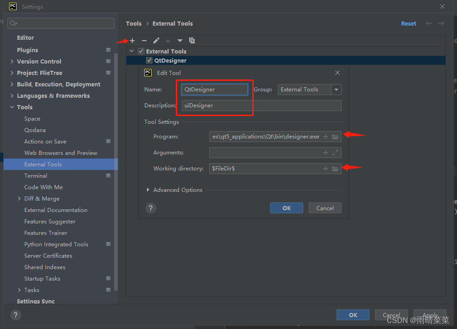Expand the Arguments field editor
Image resolution: width=457 pixels, height=329 pixels.
pos(335,153)
